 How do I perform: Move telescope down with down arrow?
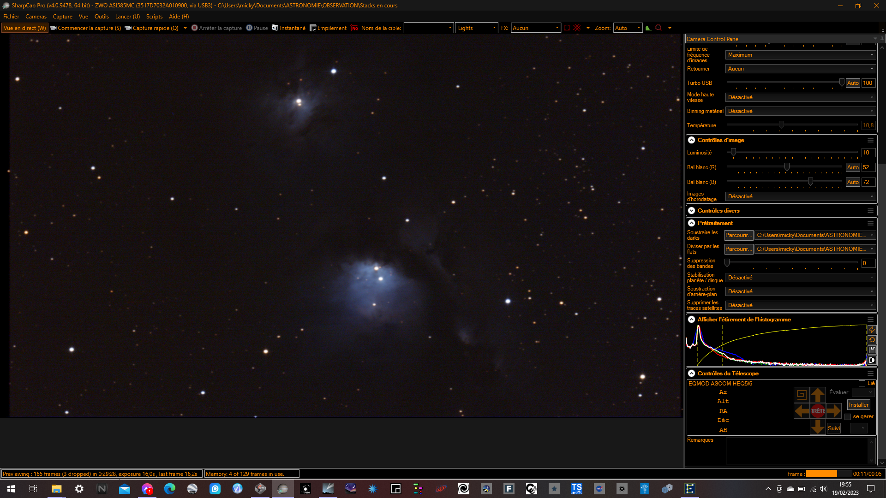click(x=818, y=427)
